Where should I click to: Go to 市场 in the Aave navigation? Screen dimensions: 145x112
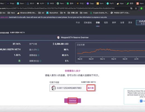78,23
